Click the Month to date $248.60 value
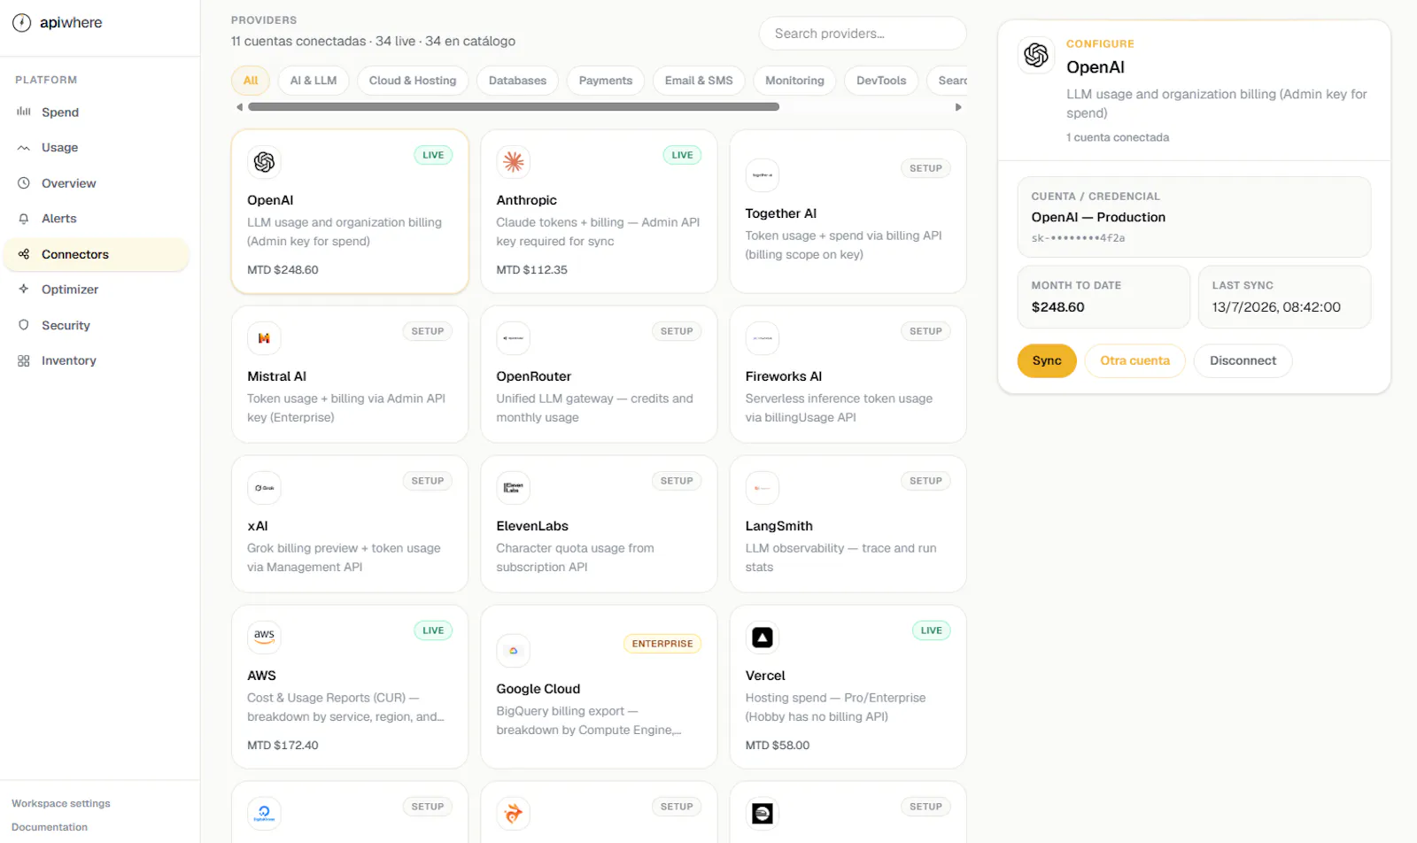The image size is (1417, 843). pyautogui.click(x=1058, y=307)
